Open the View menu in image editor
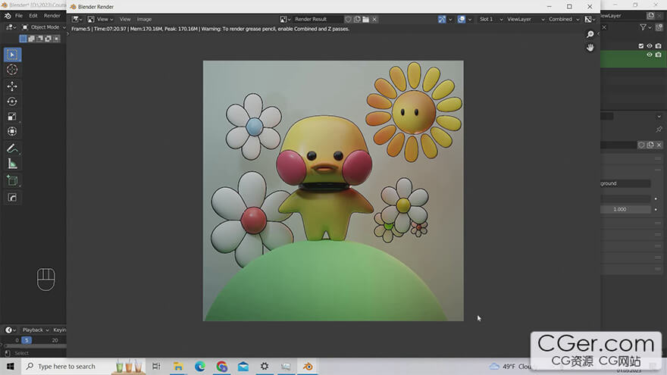 point(125,19)
